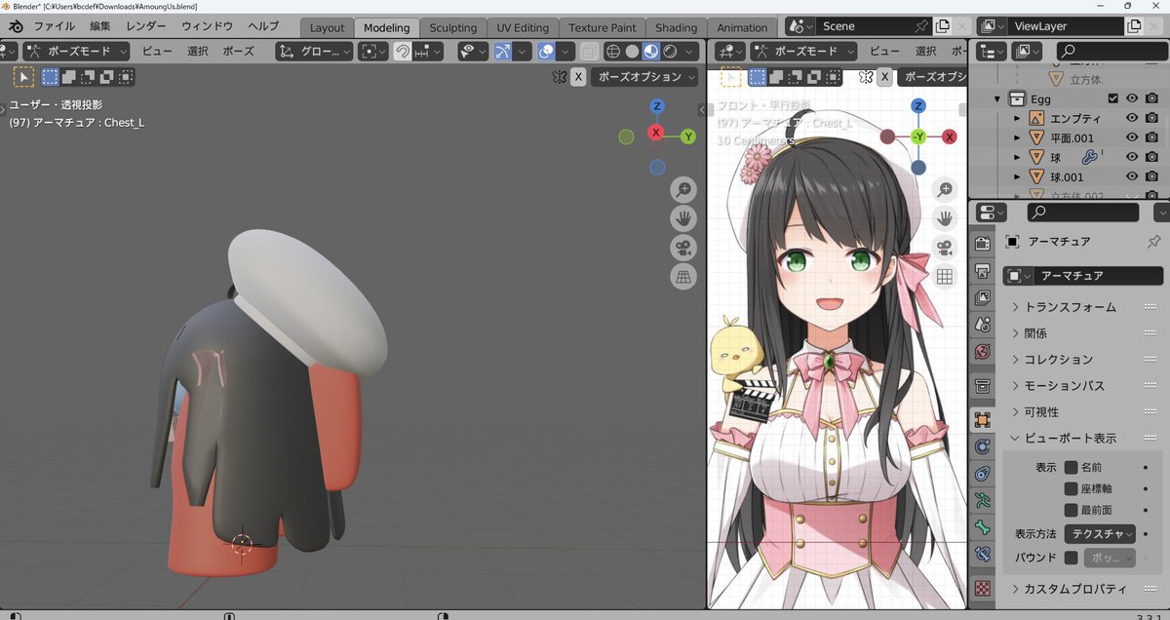
Task: Select material preview shading
Action: tap(650, 51)
